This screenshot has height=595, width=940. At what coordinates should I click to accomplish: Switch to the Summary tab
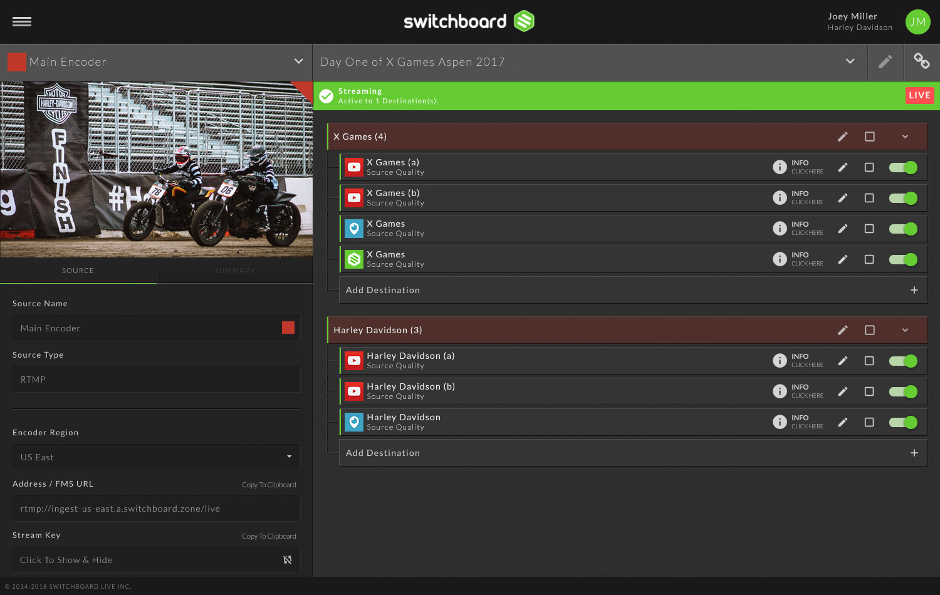(234, 271)
